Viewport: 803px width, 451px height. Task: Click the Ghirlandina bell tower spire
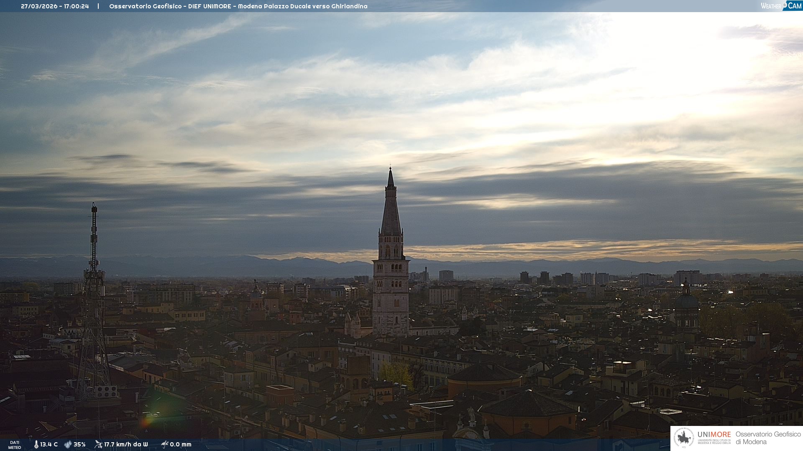pos(391,209)
